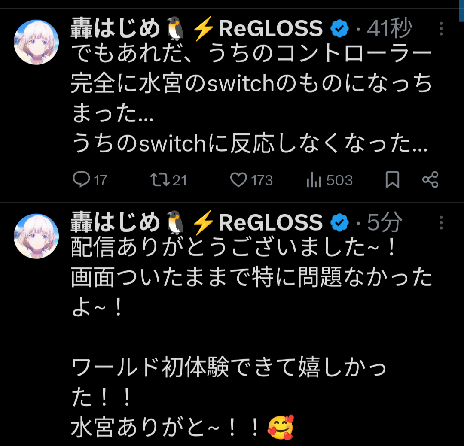The height and width of the screenshot is (446, 464).
Task: Click verified badge on first tweet
Action: 340,28
